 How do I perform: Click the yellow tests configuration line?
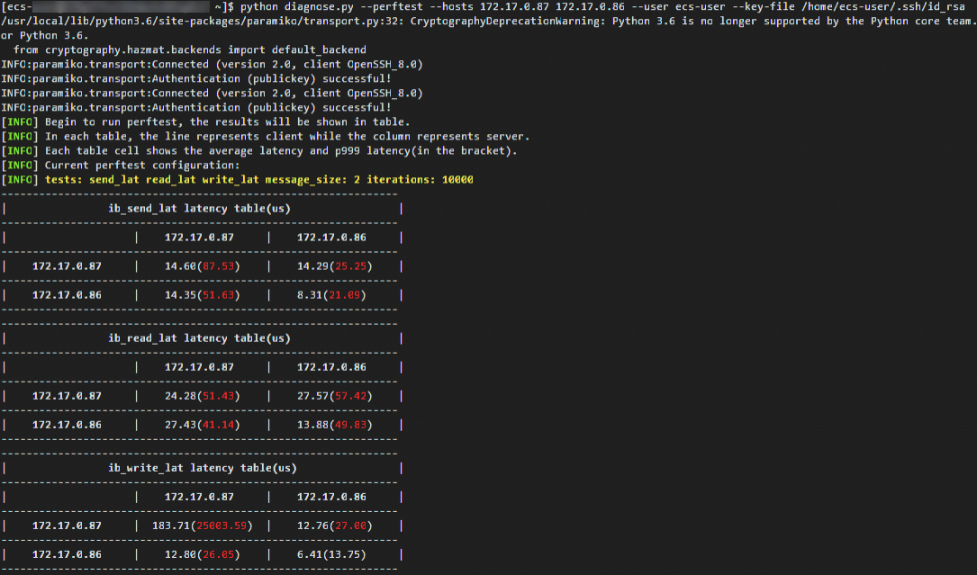[x=258, y=179]
